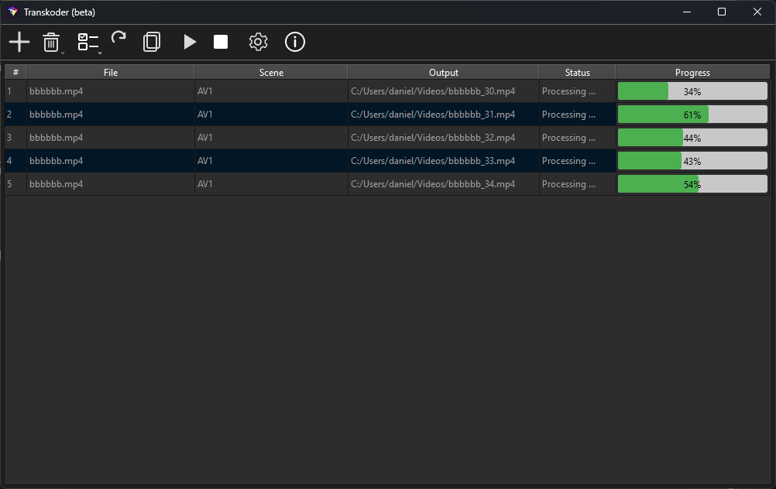776x489 pixels.
Task: Stop processing with the square stop button
Action: 221,42
